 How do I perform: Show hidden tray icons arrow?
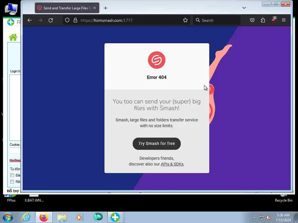(x=254, y=217)
